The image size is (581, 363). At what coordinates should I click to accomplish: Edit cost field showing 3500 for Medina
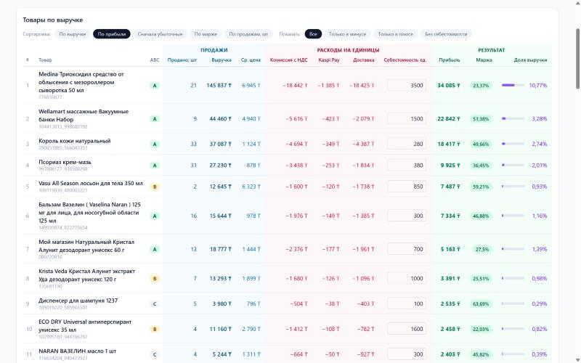click(407, 86)
